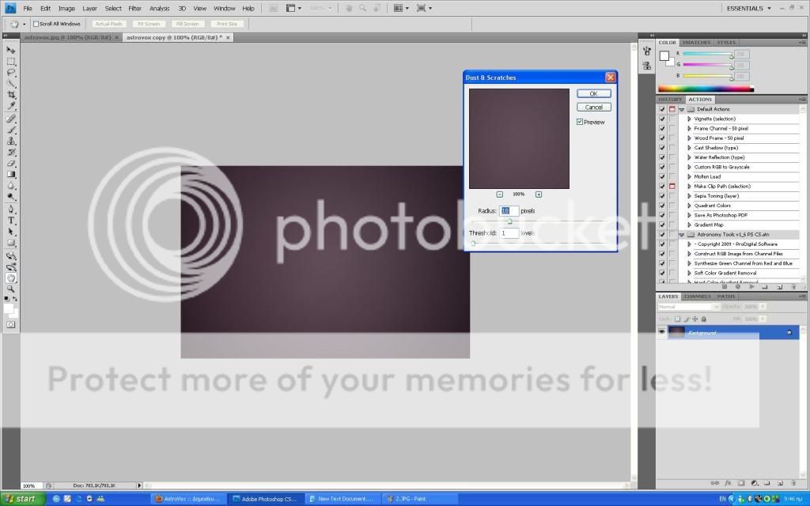This screenshot has height=506, width=810.
Task: Open the Filter menu
Action: [134, 8]
